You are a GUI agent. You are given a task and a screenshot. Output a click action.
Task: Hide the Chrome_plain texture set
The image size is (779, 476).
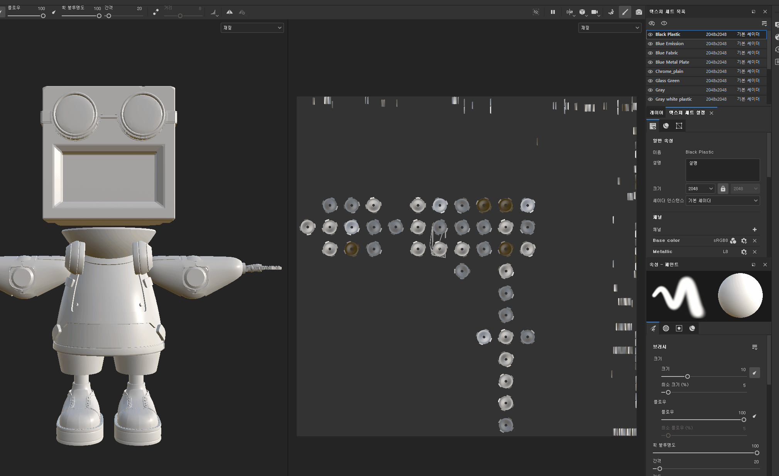651,71
